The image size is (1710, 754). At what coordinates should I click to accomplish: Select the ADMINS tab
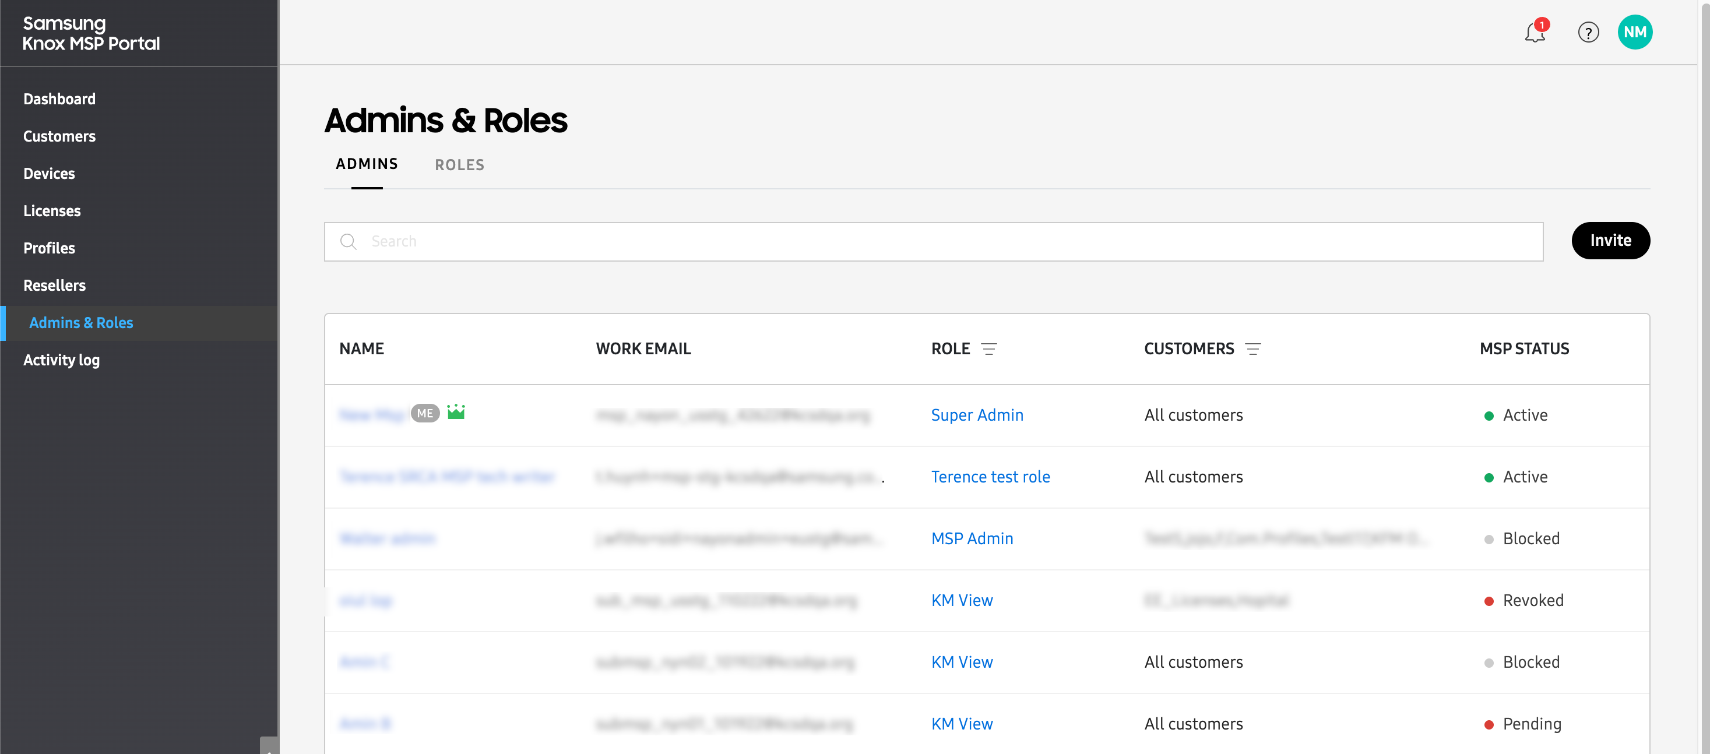coord(367,164)
